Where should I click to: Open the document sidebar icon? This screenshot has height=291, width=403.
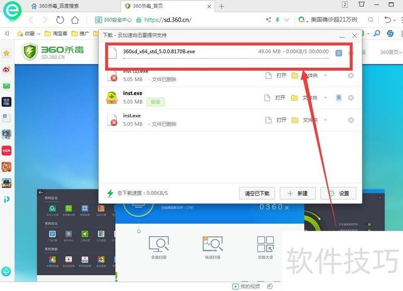click(x=7, y=118)
